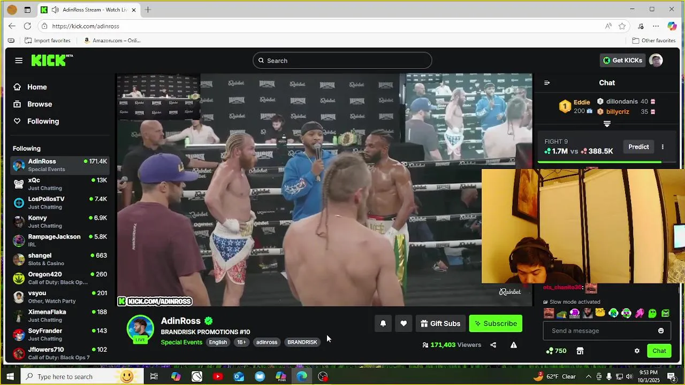Viewport: 685px width, 385px height.
Task: Open RampageJackson channel in Following list
Action: [x=60, y=241]
